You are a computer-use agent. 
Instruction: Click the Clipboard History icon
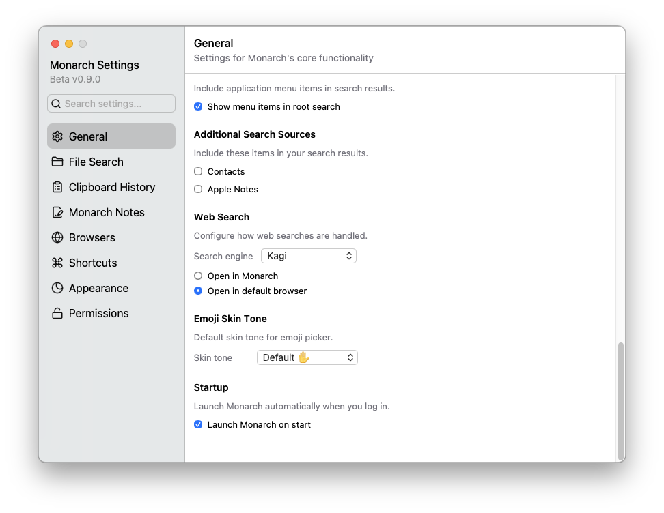57,187
